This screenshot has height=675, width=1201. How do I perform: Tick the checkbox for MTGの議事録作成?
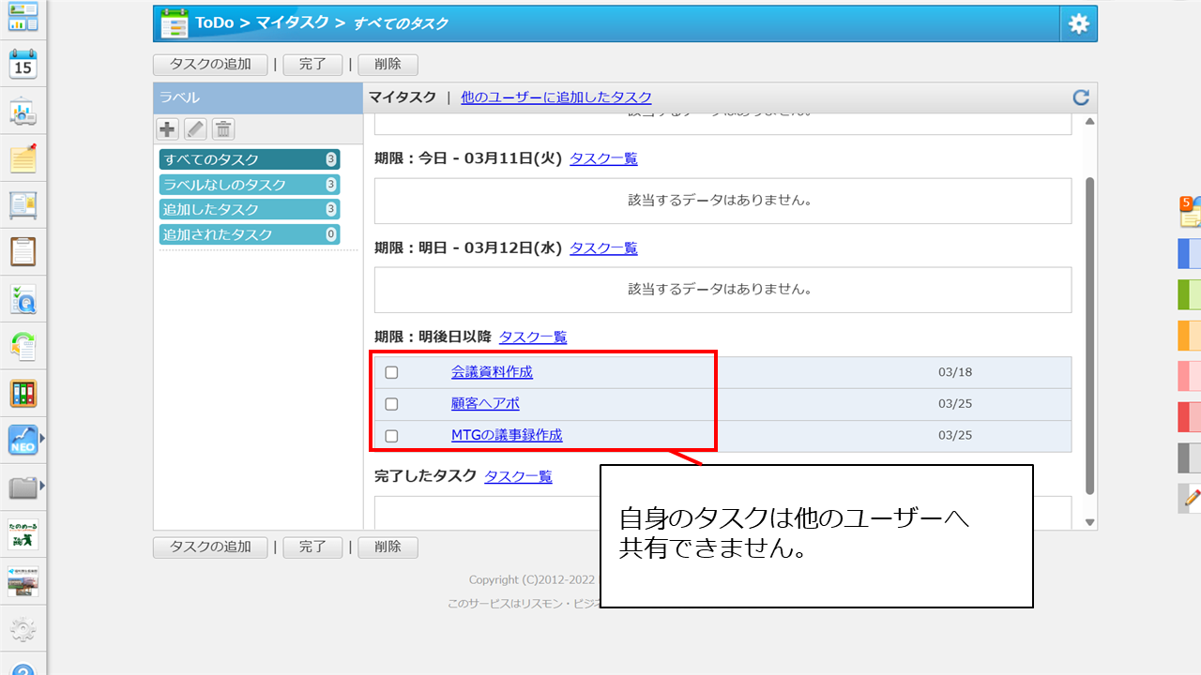point(391,436)
